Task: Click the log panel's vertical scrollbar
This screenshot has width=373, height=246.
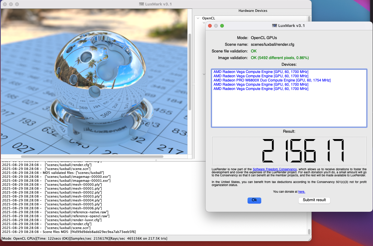Action: click(x=309, y=231)
